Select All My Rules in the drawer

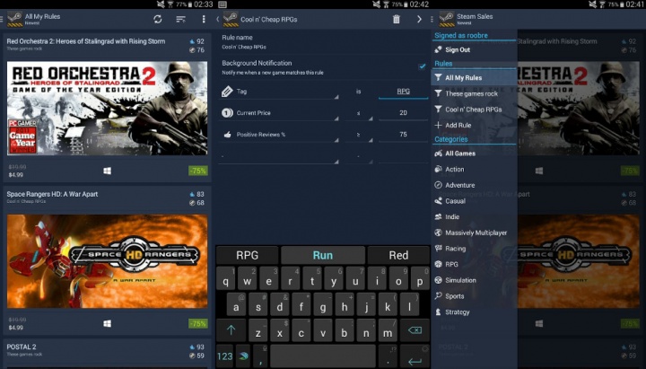click(475, 77)
